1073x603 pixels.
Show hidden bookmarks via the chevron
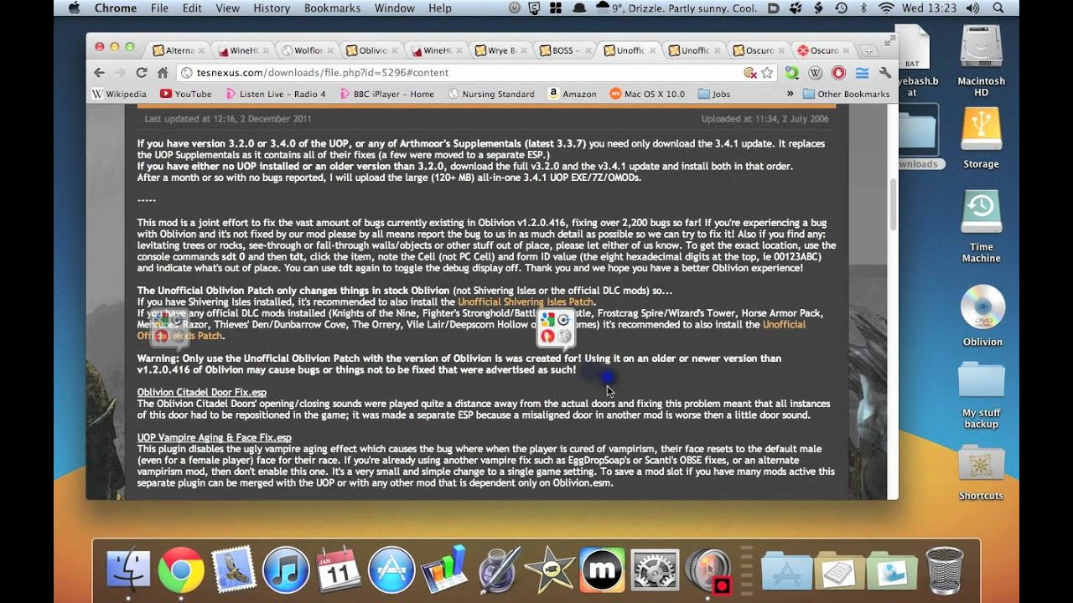[788, 94]
